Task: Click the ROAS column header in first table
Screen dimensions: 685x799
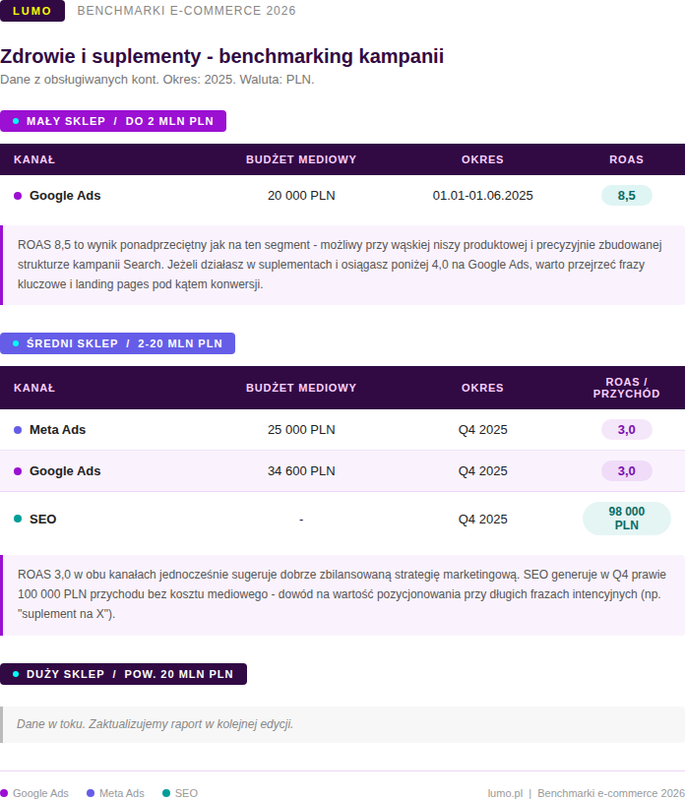Action: coord(626,159)
